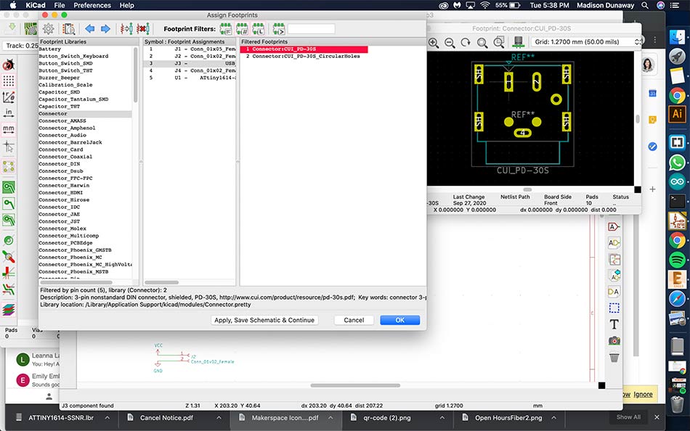Delete all footprint associations icon
This screenshot has height=431, width=690.
tap(142, 29)
